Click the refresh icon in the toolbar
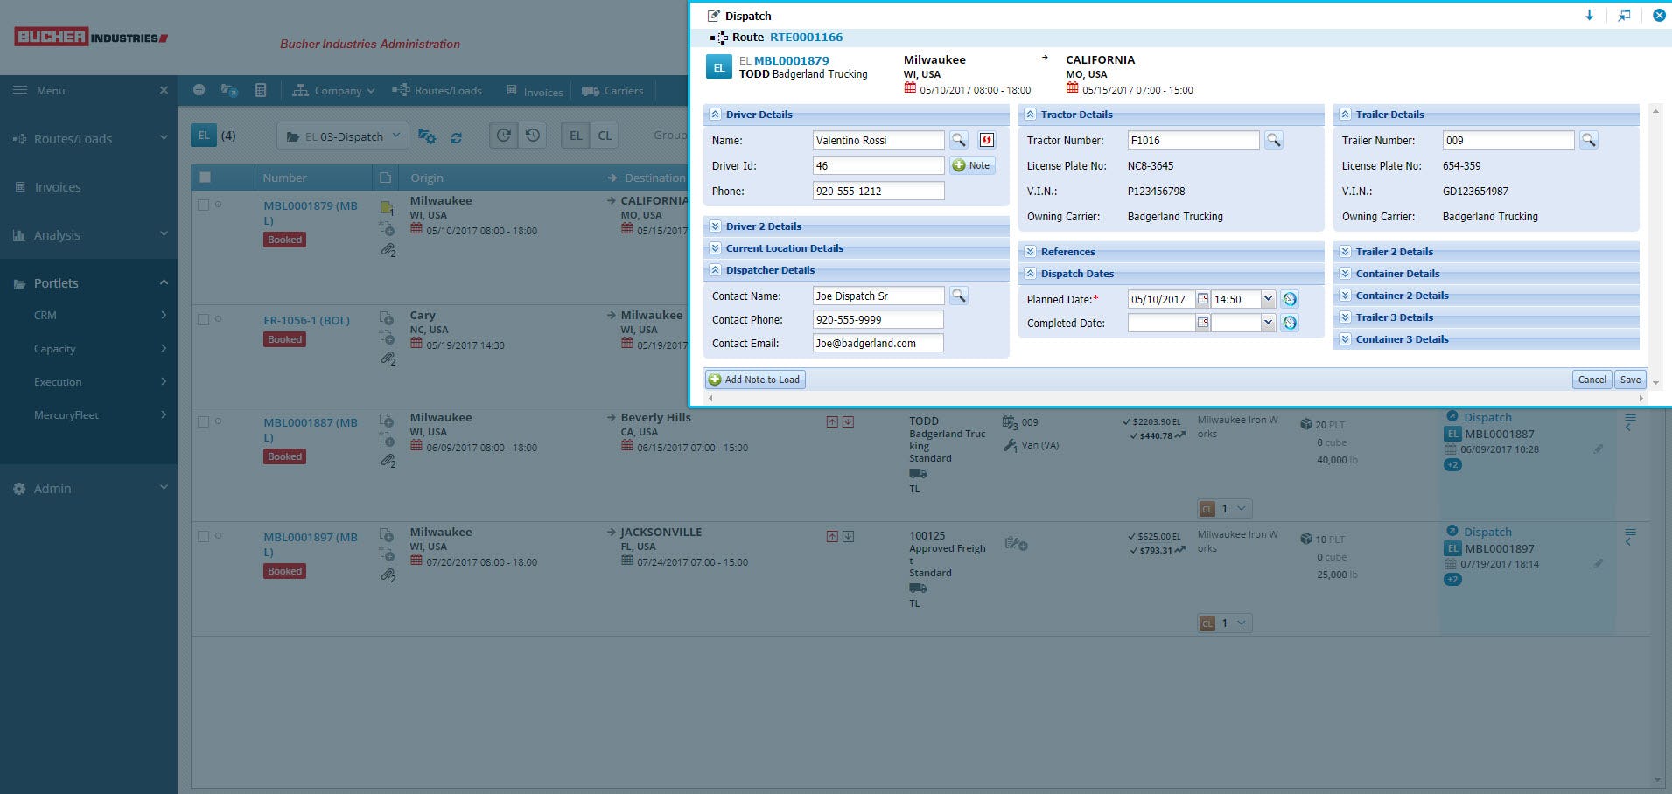The width and height of the screenshot is (1672, 794). click(457, 136)
